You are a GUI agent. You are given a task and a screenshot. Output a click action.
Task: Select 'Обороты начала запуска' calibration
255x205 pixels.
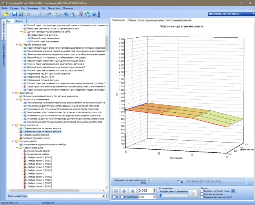[x=36, y=135]
